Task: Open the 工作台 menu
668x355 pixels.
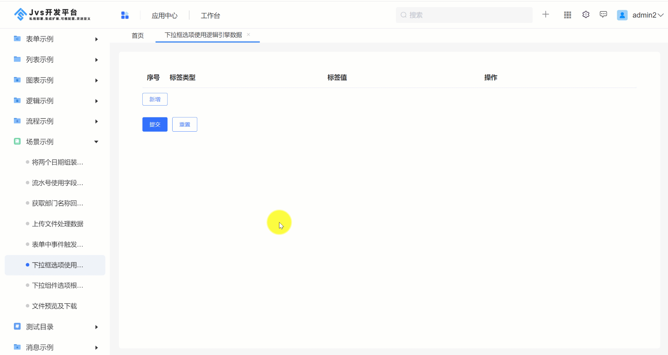Action: click(210, 16)
